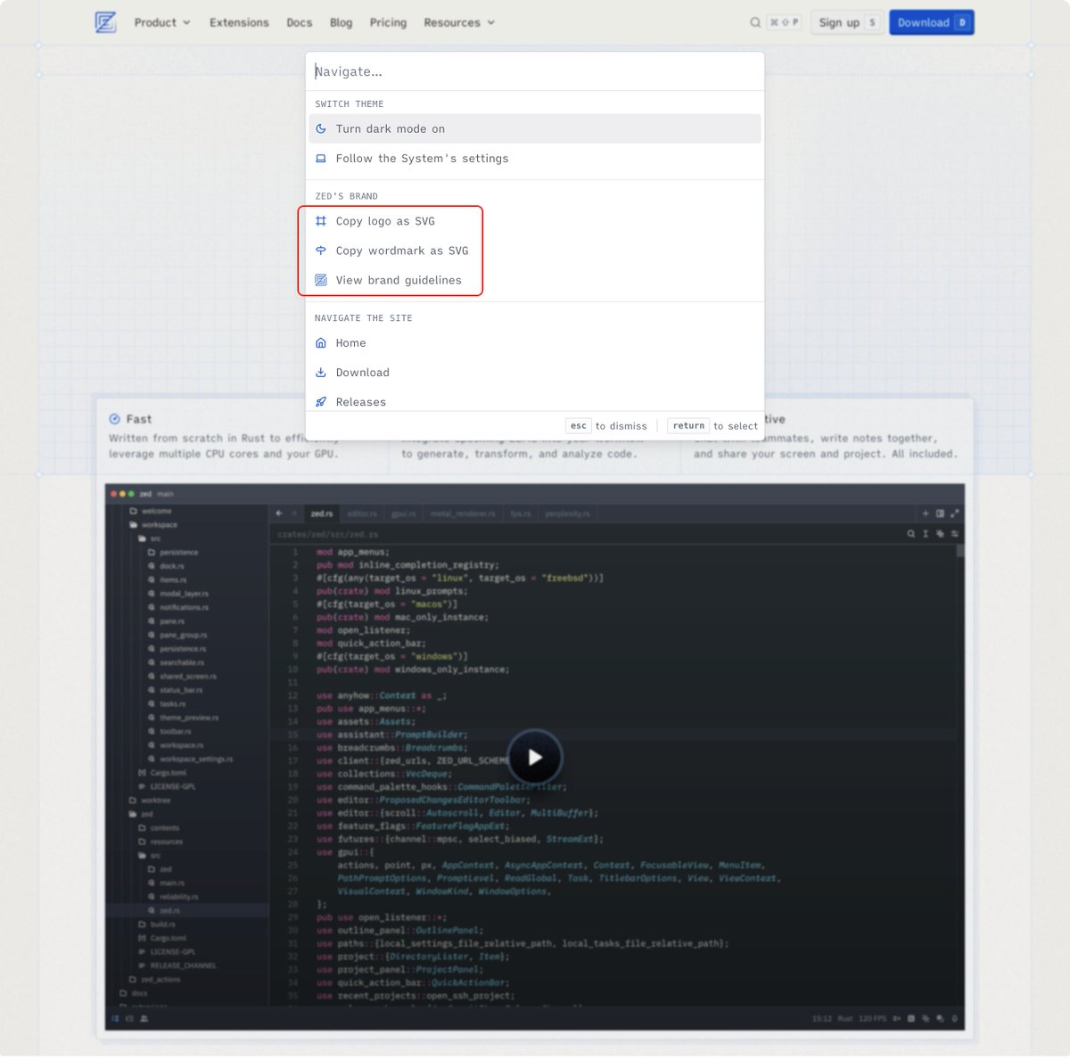Choose Home in the command palette
Viewport: 1070px width, 1060px height.
tap(535, 342)
